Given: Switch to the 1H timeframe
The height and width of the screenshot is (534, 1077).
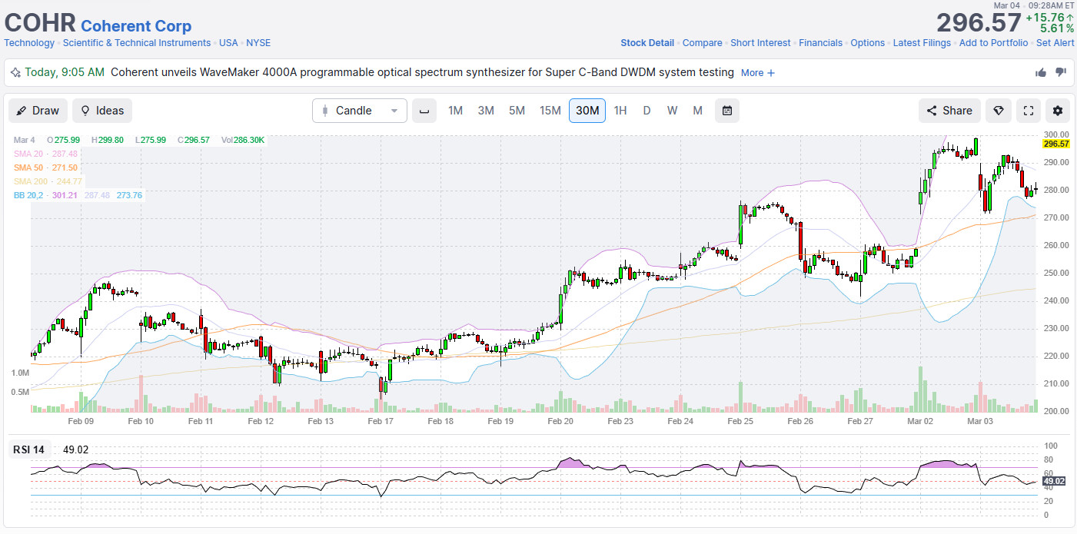Looking at the screenshot, I should [620, 111].
